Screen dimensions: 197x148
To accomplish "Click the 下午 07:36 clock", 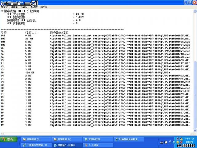I will tap(189, 139).
